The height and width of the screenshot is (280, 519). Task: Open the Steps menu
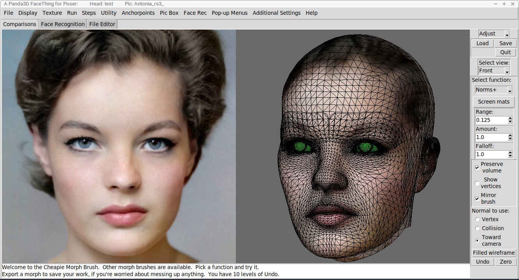coord(89,13)
